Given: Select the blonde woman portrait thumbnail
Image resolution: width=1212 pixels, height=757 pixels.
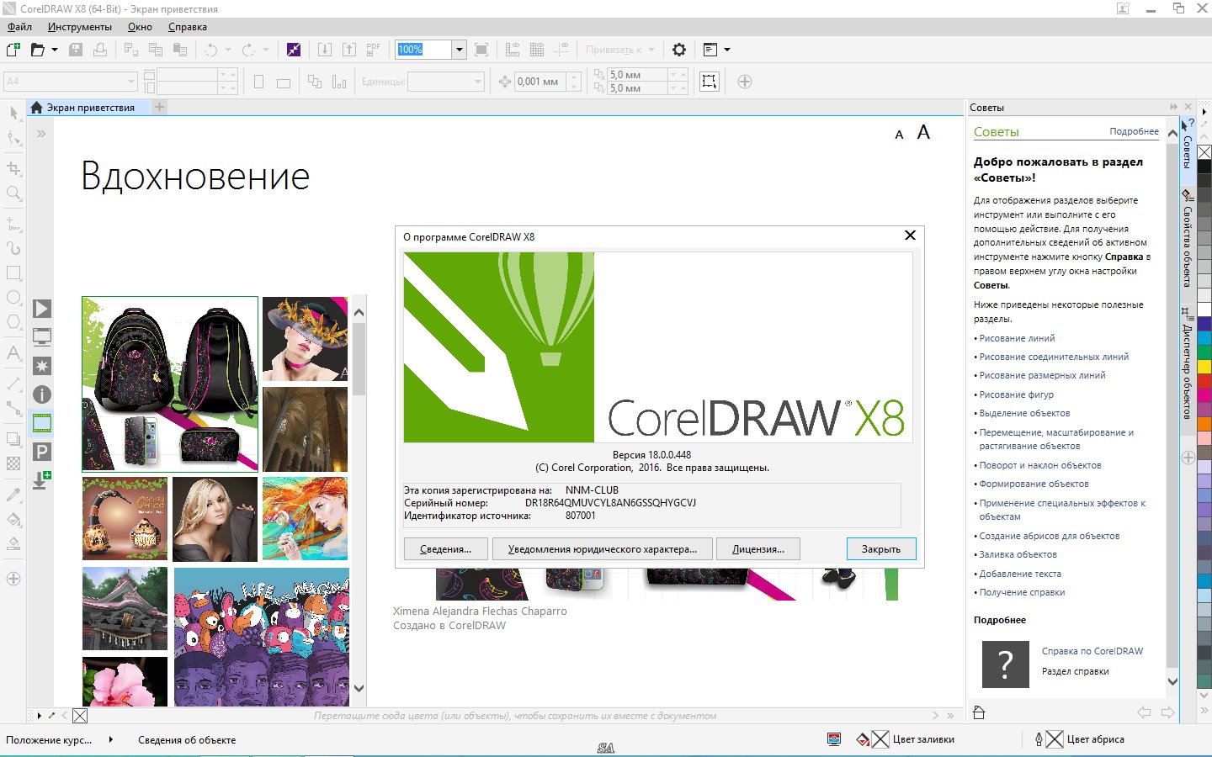Looking at the screenshot, I should tap(215, 519).
